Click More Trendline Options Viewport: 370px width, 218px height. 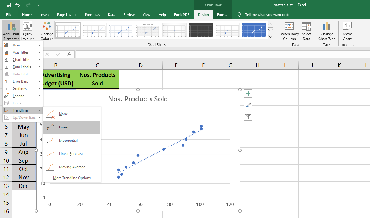[x=73, y=178]
